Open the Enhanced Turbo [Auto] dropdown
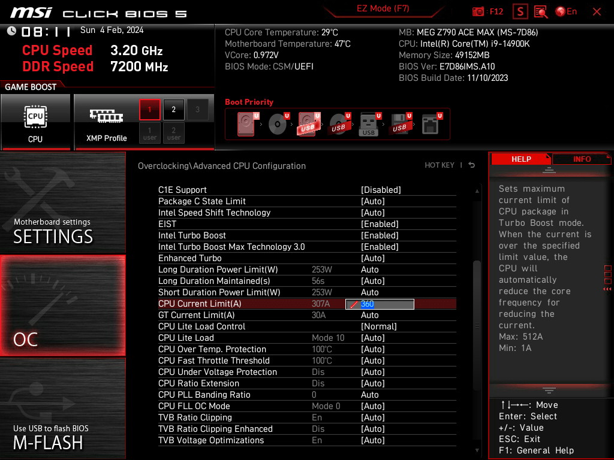The height and width of the screenshot is (460, 614). 373,258
